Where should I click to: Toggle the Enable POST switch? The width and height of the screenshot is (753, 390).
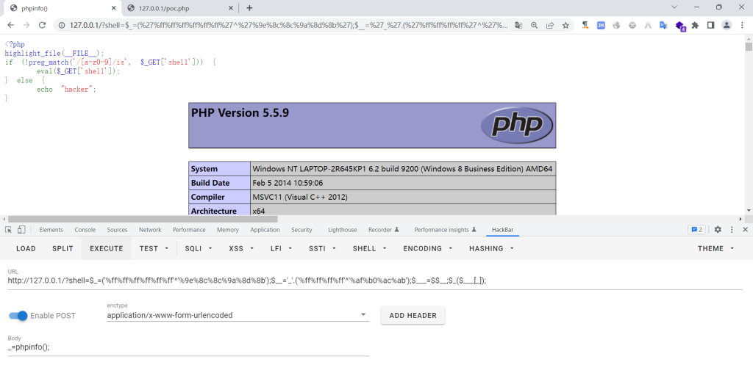[18, 316]
